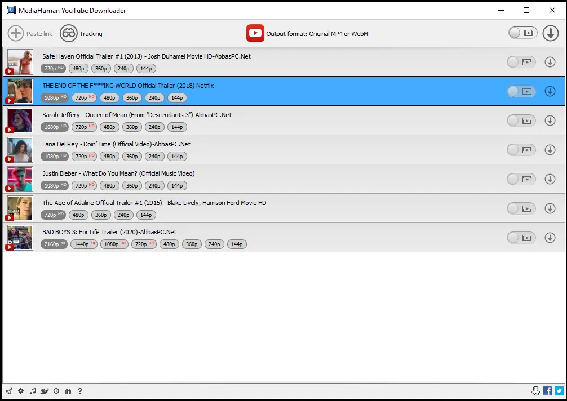Image resolution: width=567 pixels, height=401 pixels.
Task: Open settings with the gear icon
Action: tap(21, 391)
